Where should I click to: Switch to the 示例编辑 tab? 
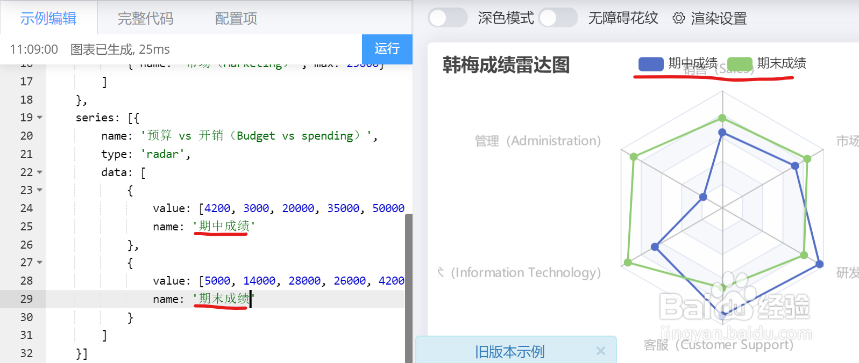pos(48,18)
